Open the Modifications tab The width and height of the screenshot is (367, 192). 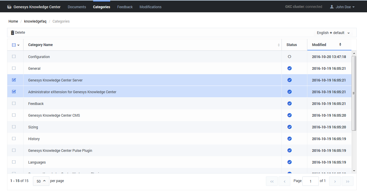[x=150, y=7]
